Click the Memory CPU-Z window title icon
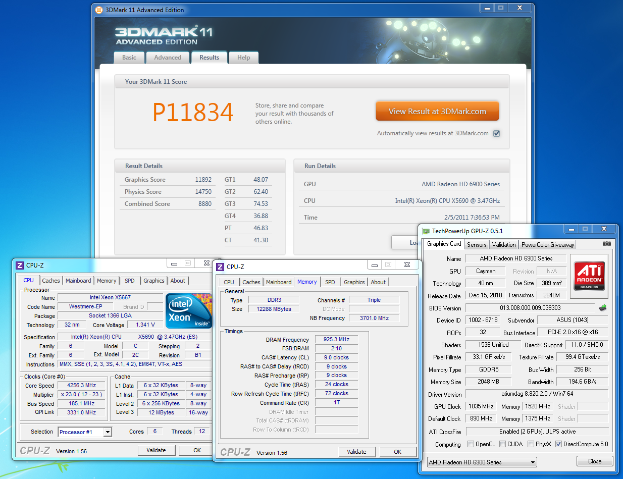Screen dimensions: 623x479 (x=220, y=267)
